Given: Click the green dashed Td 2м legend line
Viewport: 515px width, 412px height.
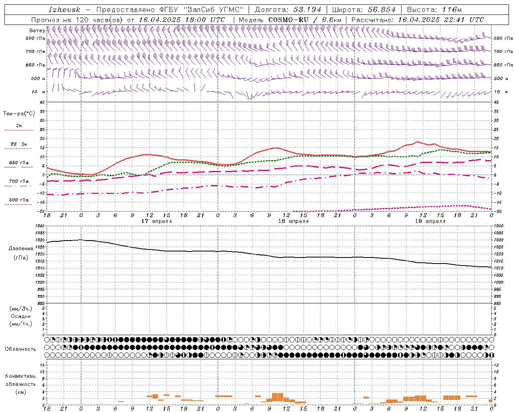Looking at the screenshot, I should click(x=18, y=149).
